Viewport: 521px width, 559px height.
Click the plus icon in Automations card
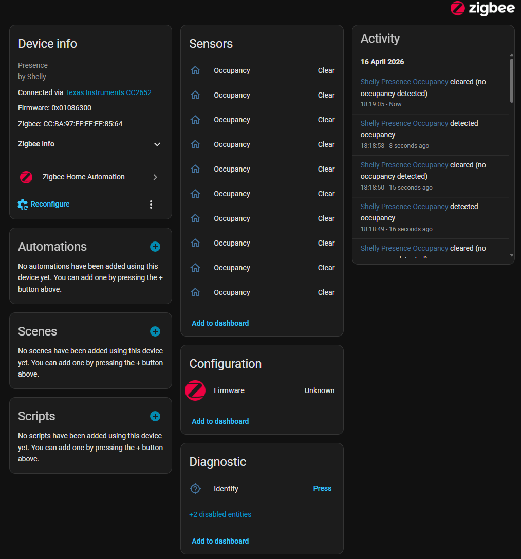coord(155,247)
